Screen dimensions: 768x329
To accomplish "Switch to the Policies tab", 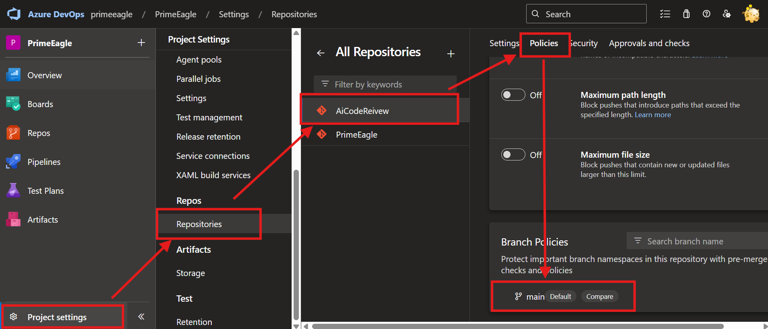I will coord(544,43).
